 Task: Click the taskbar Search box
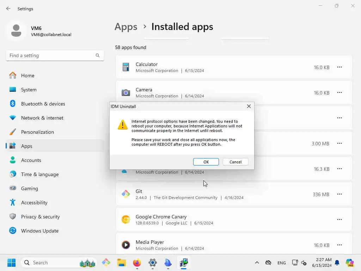coord(59,263)
